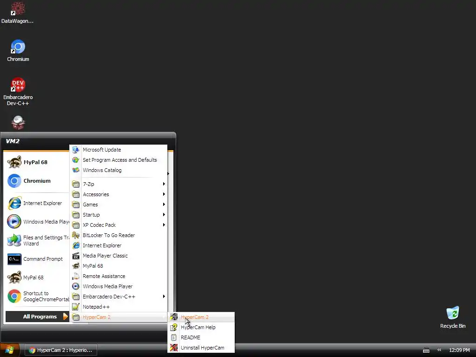Click the Remote Assistance icon
This screenshot has height=357, width=476.
(76, 276)
